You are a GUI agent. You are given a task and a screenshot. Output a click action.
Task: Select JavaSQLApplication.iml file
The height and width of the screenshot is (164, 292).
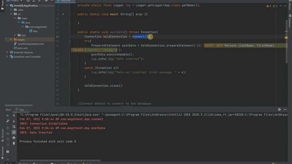pos(29,44)
